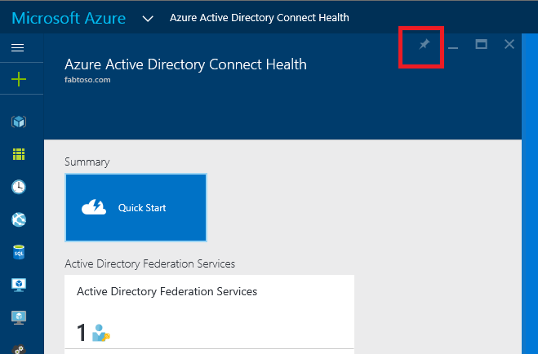The height and width of the screenshot is (354, 538).
Task: Open the classic virtual machines icon
Action: pos(18,317)
